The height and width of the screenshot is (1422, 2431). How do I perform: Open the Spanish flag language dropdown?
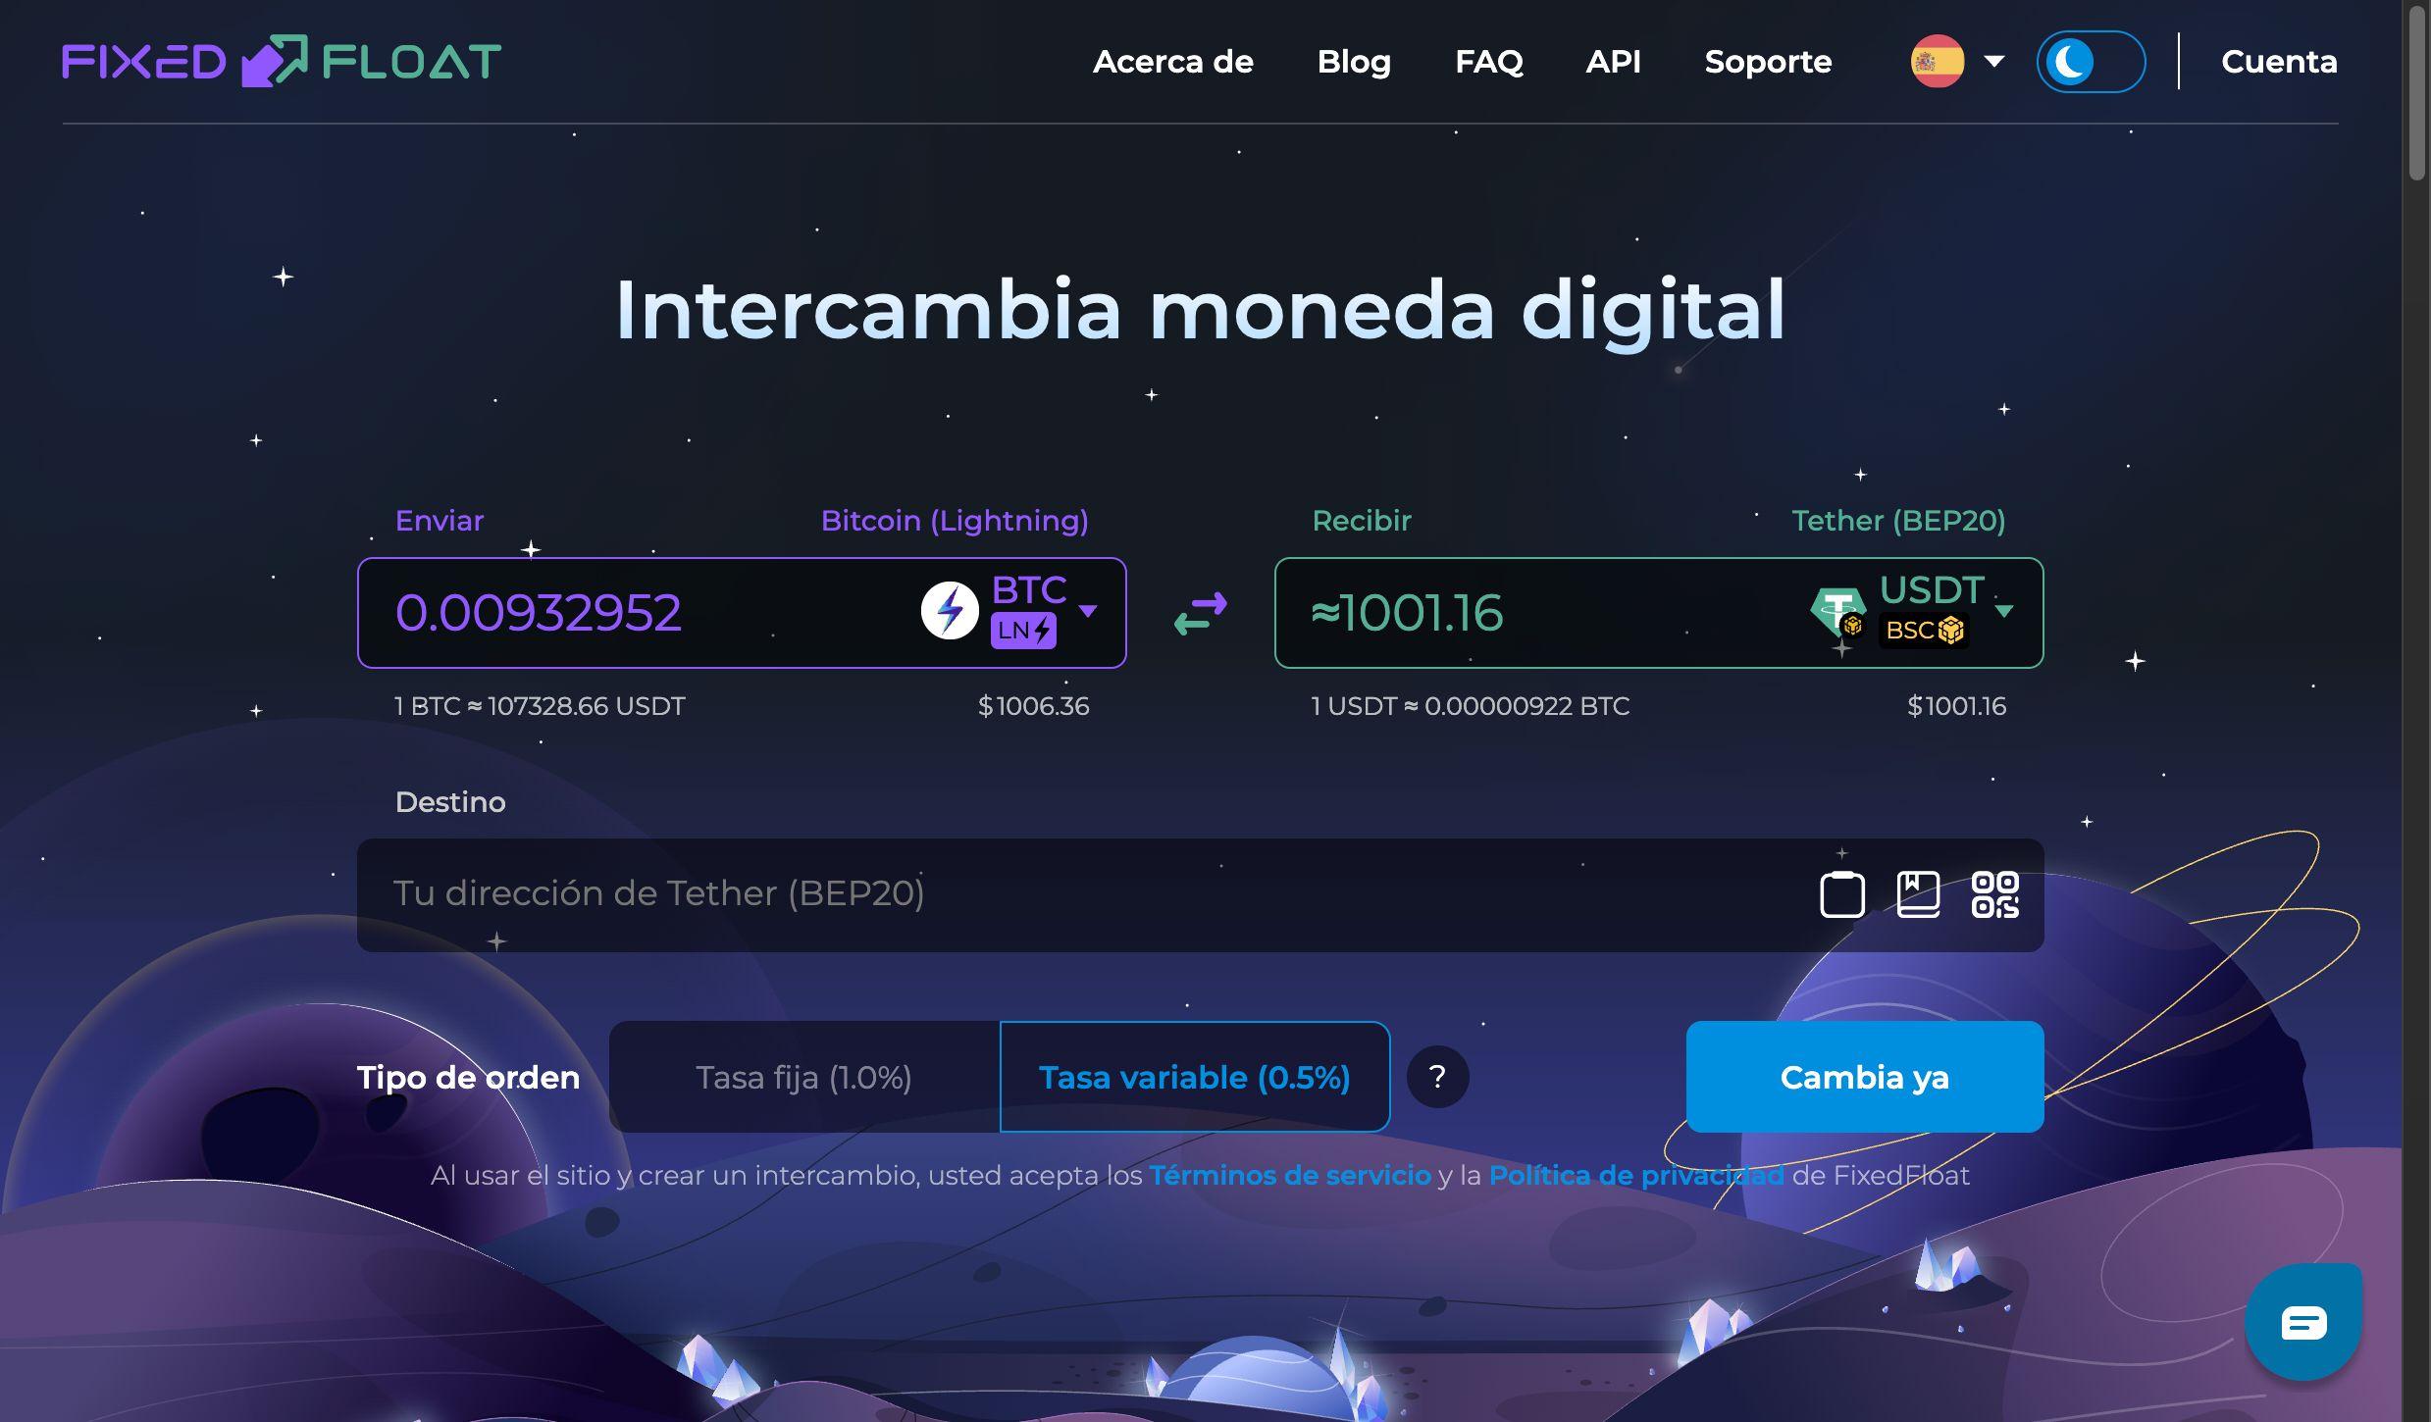tap(1956, 61)
